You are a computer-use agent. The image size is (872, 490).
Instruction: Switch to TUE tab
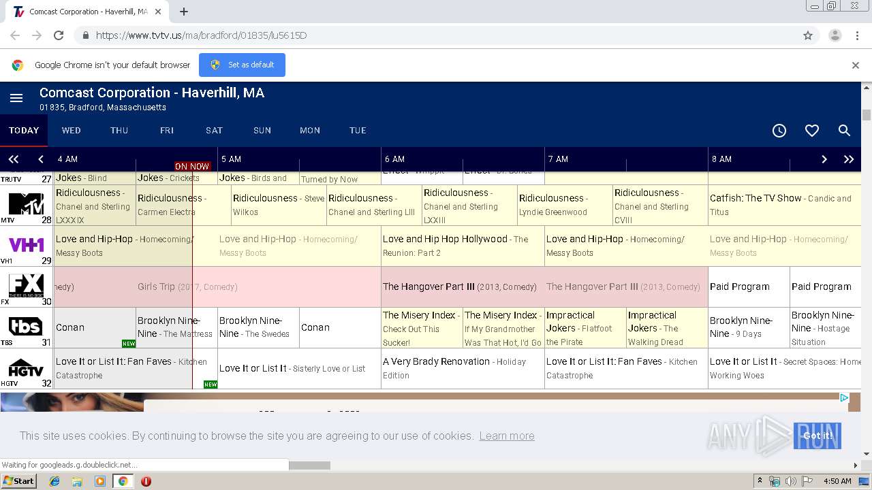tap(358, 131)
